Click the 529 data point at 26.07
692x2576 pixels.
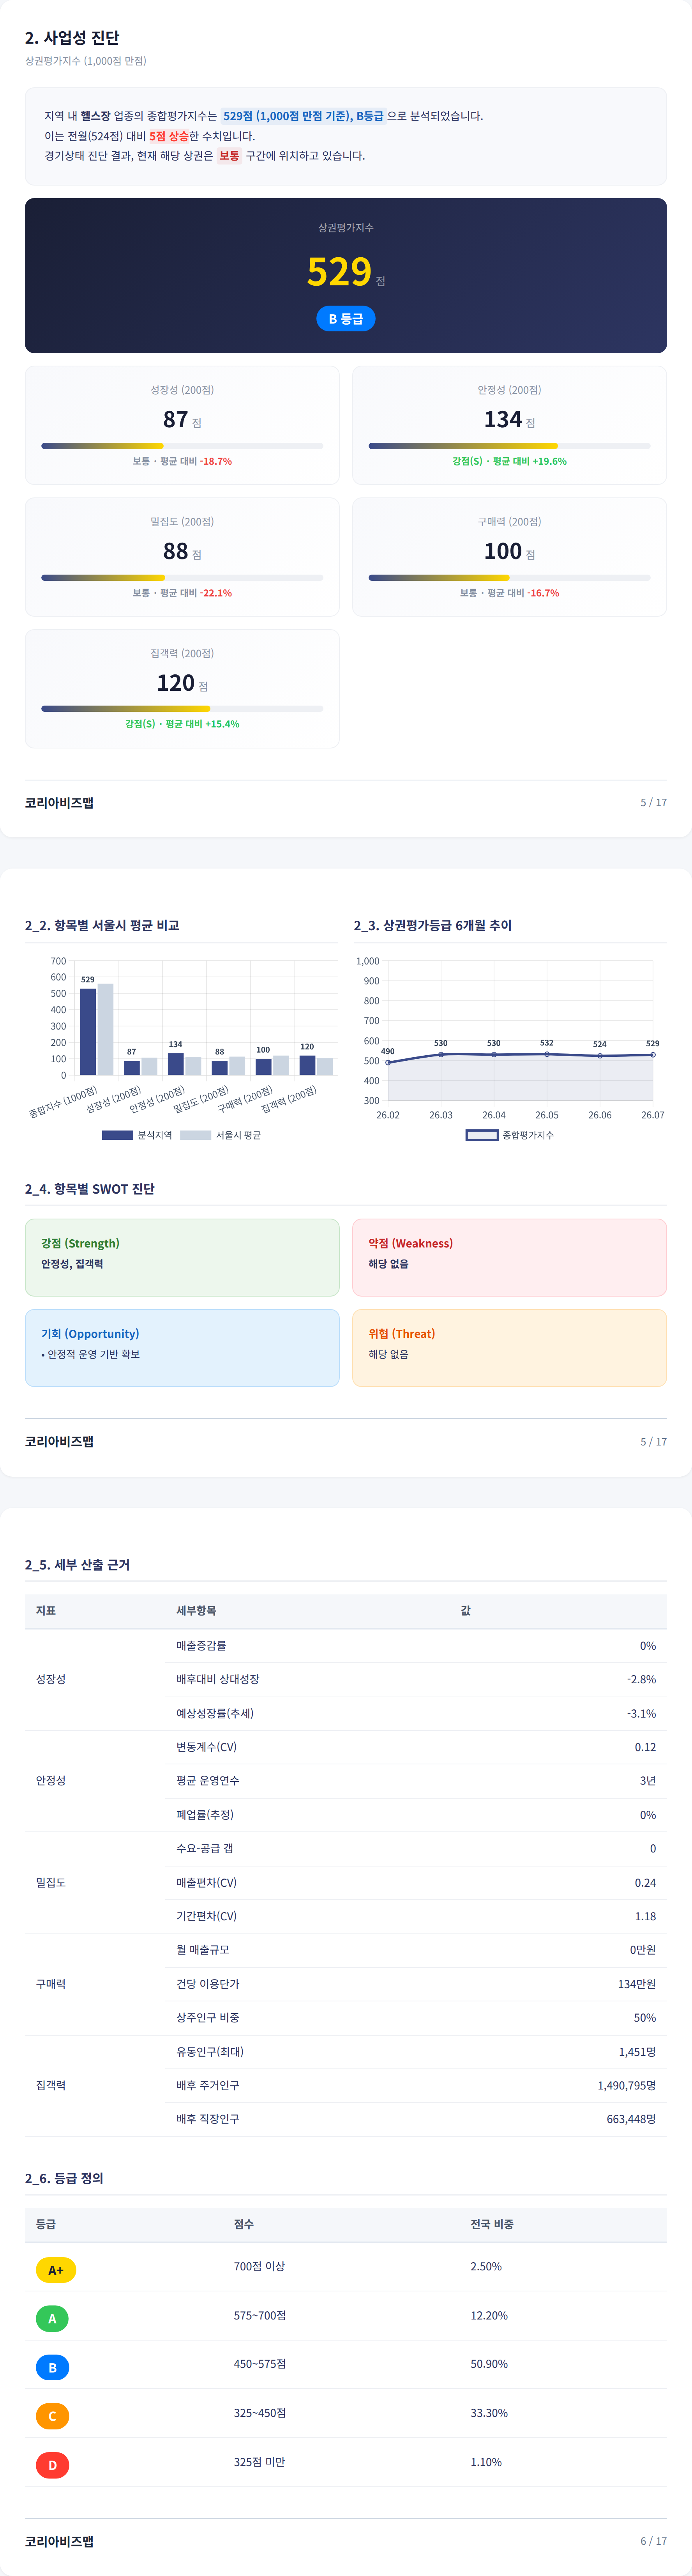(653, 1055)
